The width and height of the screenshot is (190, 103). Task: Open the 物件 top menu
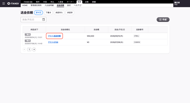pos(38,2)
